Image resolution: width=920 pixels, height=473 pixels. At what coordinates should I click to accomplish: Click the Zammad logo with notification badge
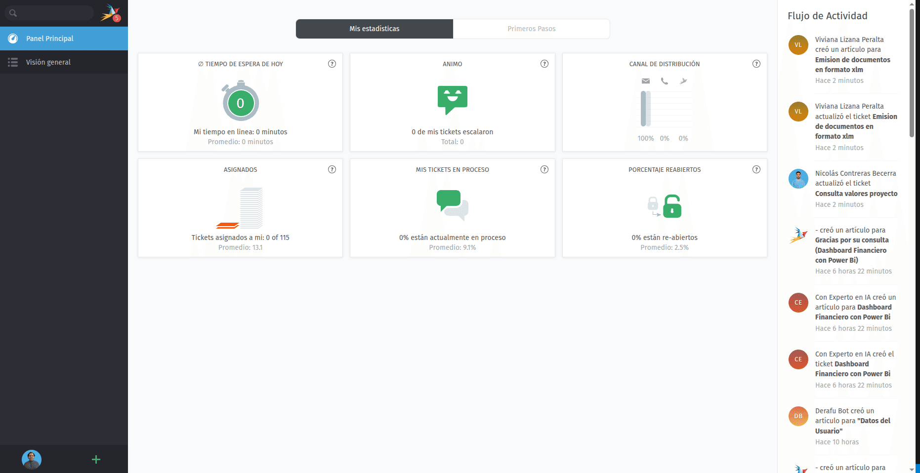[110, 13]
